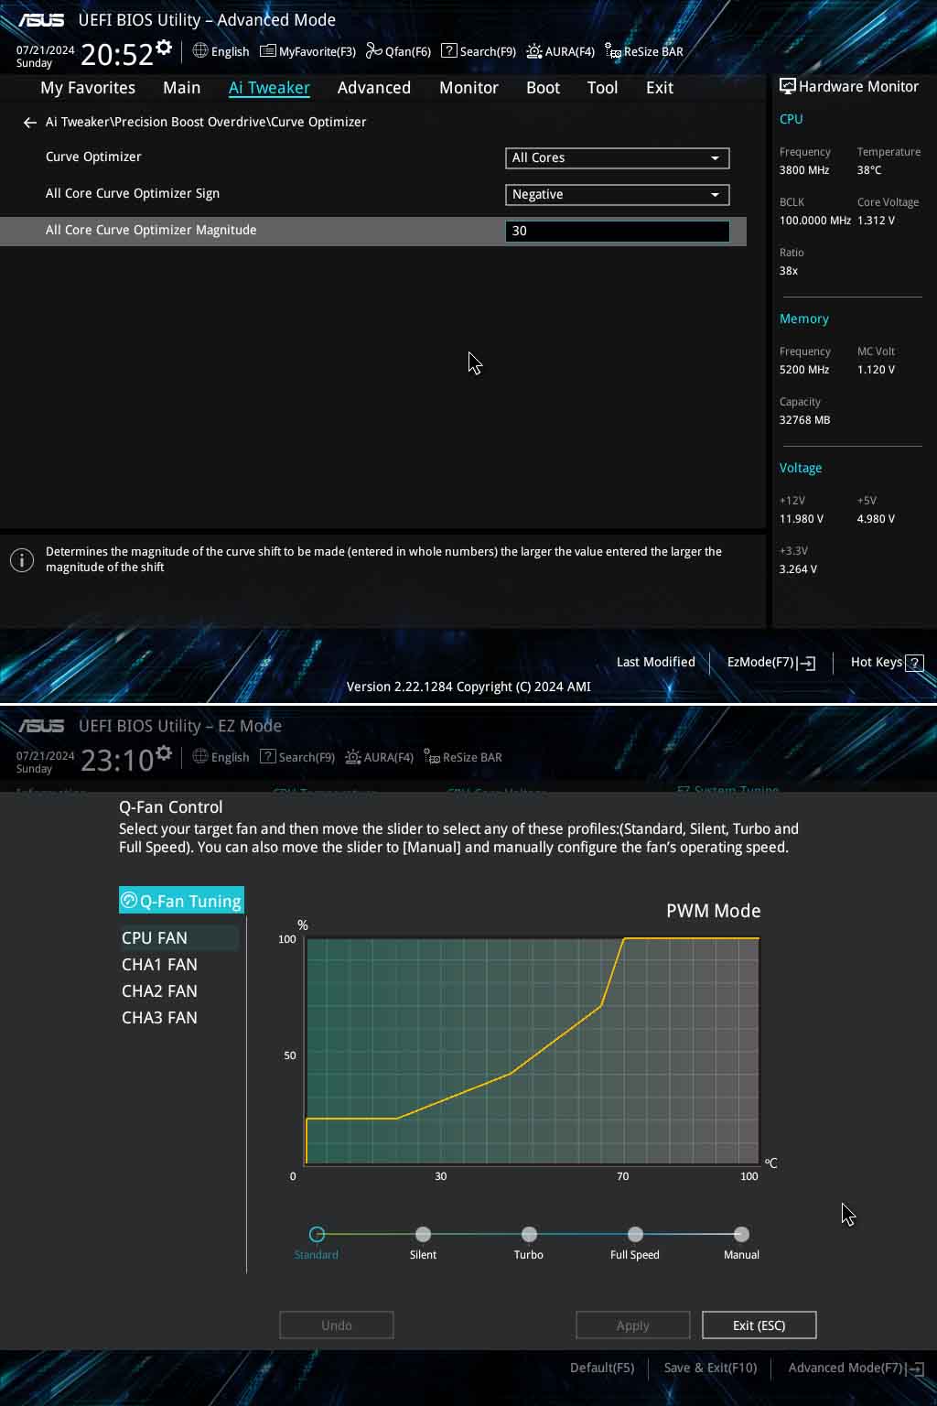Image resolution: width=937 pixels, height=1406 pixels.
Task: Open Search(F9) in EZ Mode toolbar
Action: click(x=297, y=757)
